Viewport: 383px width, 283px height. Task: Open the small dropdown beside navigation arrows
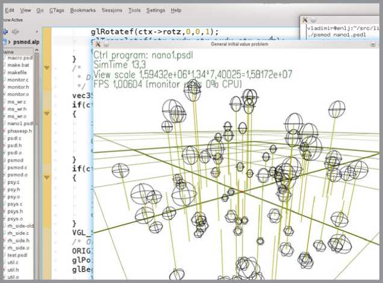(x=37, y=32)
